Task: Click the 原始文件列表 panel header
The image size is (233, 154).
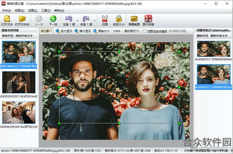Action: click(x=10, y=30)
